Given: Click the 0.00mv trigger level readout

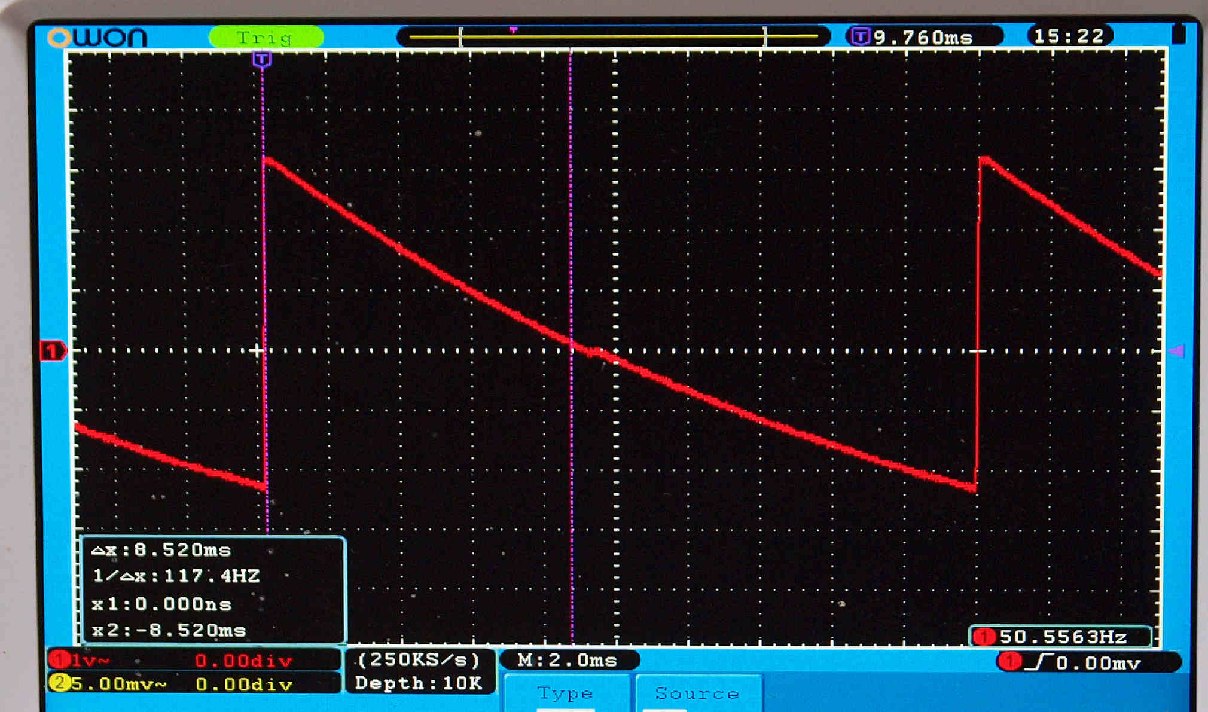Looking at the screenshot, I should (1098, 663).
